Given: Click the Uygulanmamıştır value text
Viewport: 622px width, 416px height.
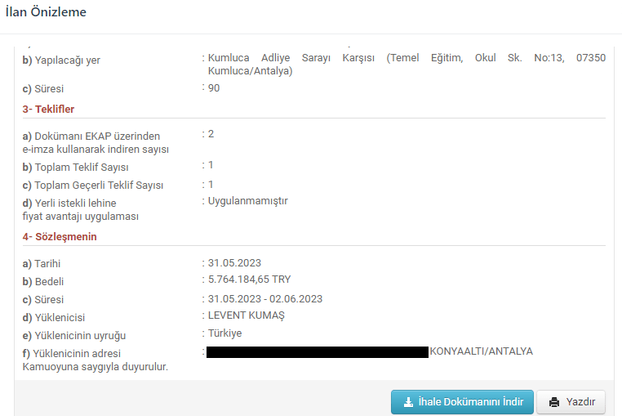Looking at the screenshot, I should [248, 201].
